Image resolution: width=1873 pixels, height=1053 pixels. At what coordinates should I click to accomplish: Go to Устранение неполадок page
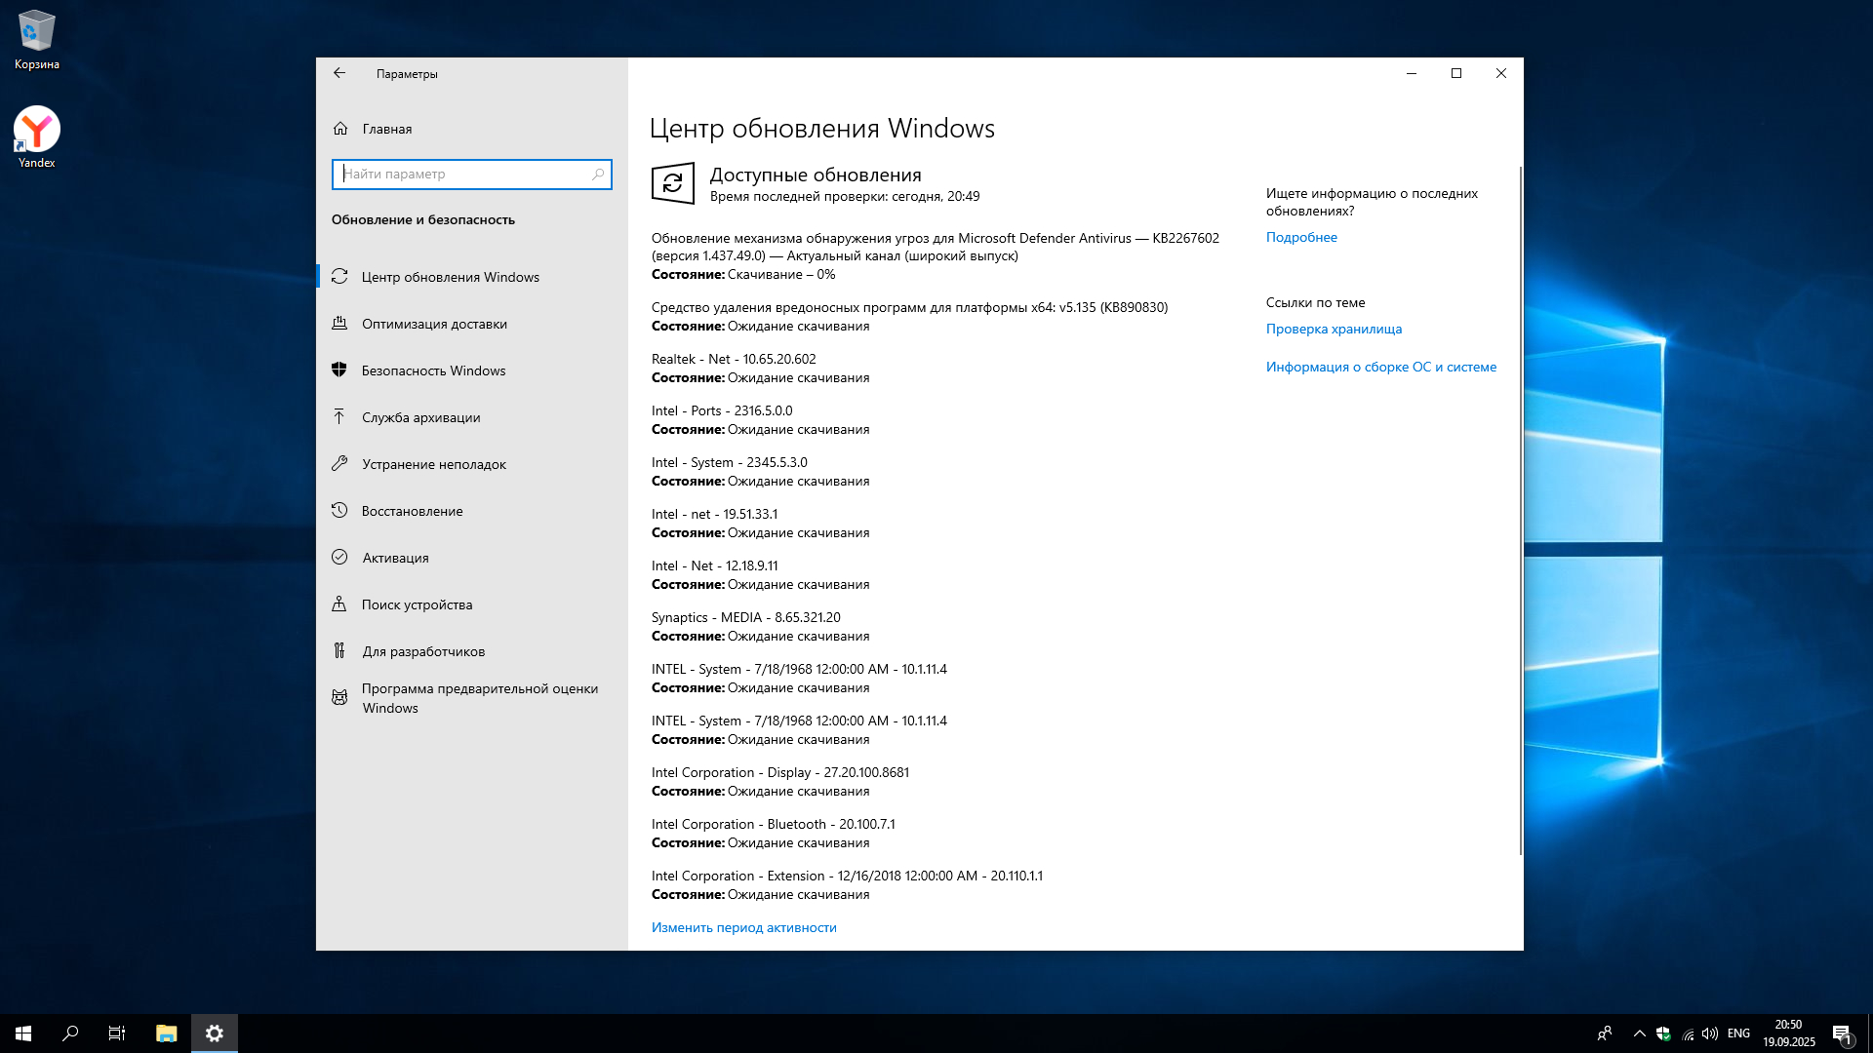[x=433, y=464]
